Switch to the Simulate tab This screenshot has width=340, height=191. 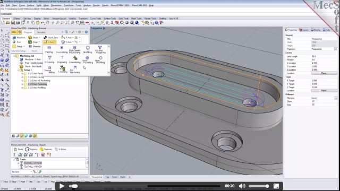(41, 32)
